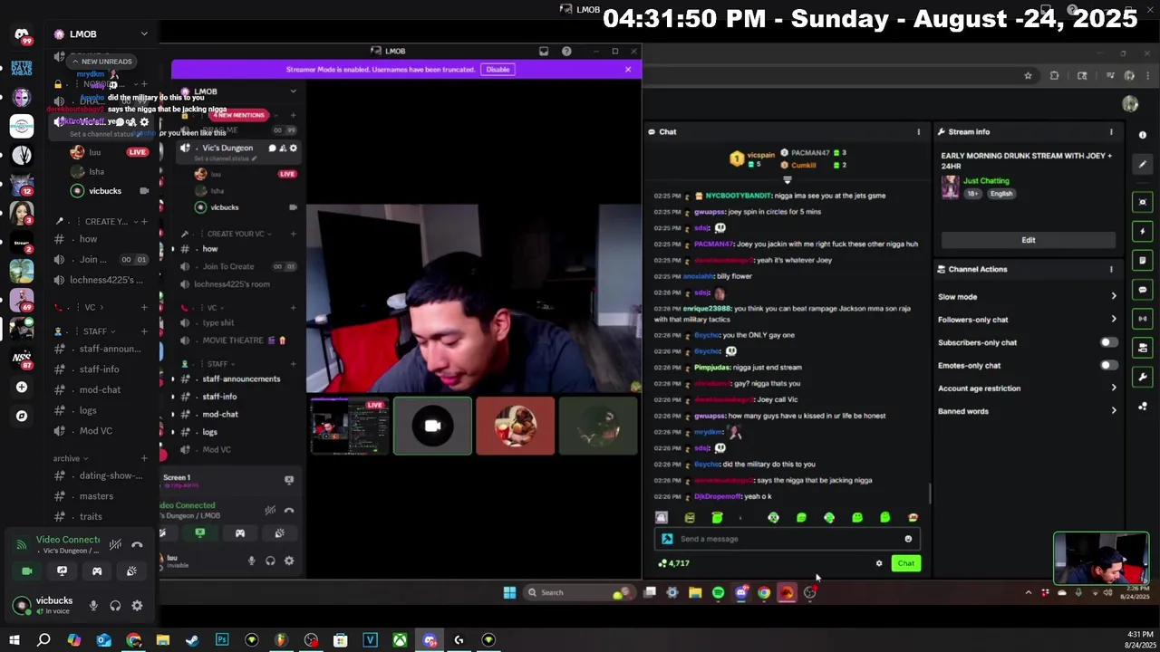Open chat settings gear beside Chat button

(x=879, y=563)
